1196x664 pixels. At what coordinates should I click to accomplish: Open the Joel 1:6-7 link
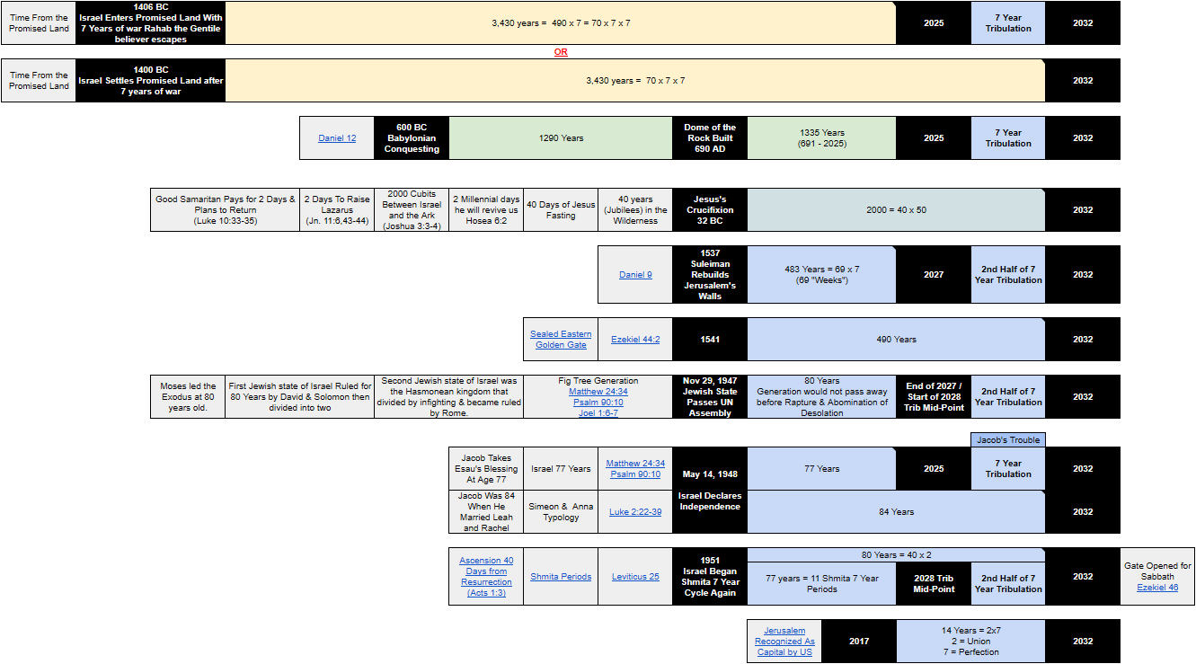tap(598, 413)
